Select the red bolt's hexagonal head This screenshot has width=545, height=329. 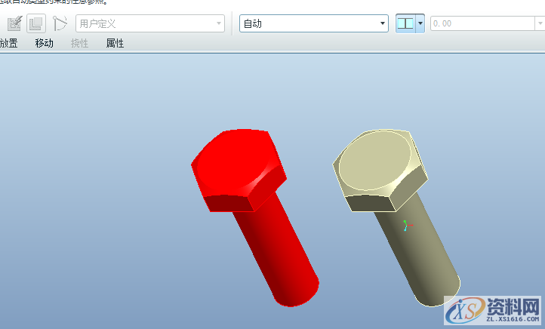click(234, 162)
